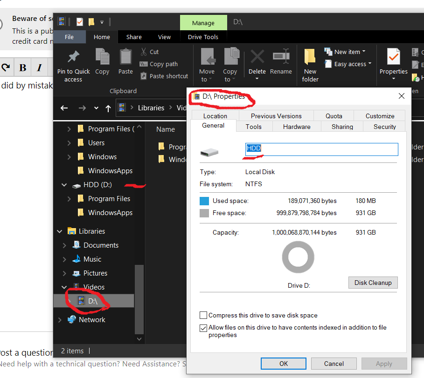424x378 pixels.
Task: Open the Easy access dropdown
Action: tap(370, 63)
